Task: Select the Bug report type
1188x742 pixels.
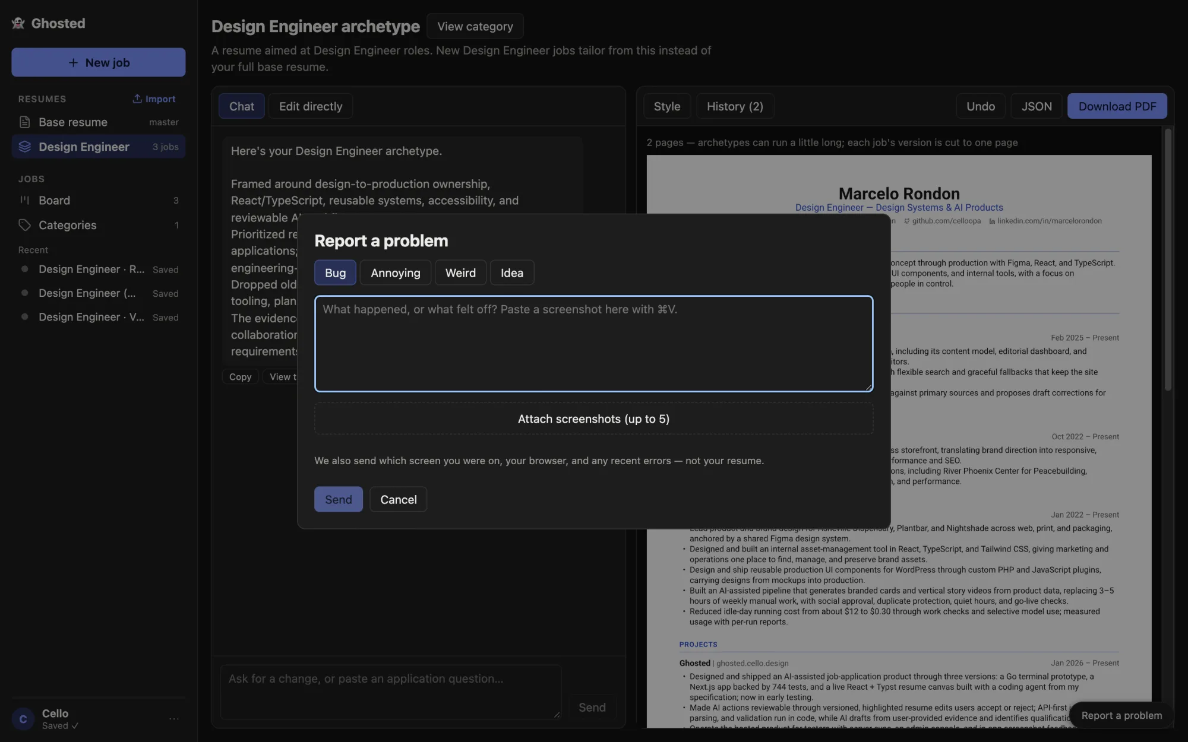Action: [335, 272]
